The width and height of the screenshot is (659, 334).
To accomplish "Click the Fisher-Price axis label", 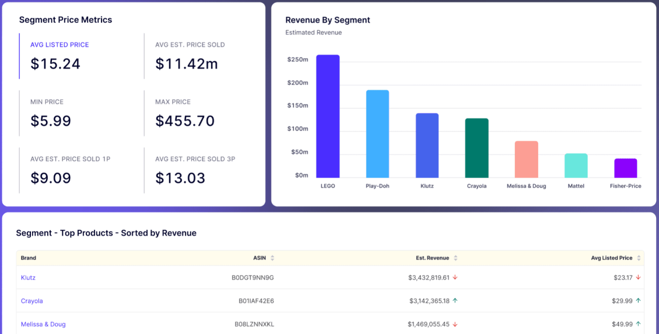I will 626,186.
